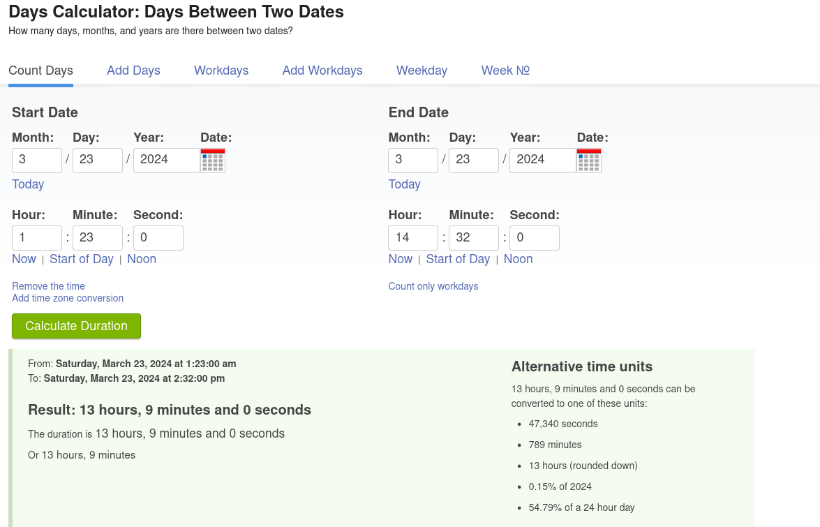Open the End Date calendar picker icon
820x527 pixels.
(x=589, y=161)
